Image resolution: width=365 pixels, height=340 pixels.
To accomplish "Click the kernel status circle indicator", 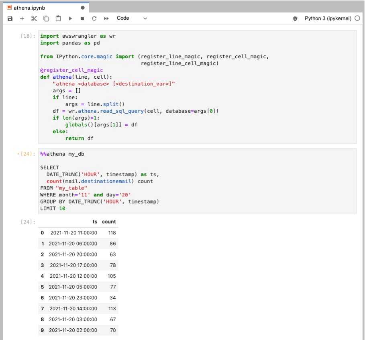I will tap(357, 18).
